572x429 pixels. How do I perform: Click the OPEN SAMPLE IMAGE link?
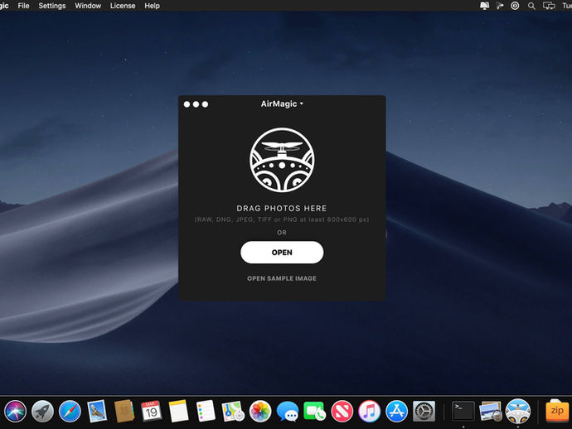click(x=282, y=278)
